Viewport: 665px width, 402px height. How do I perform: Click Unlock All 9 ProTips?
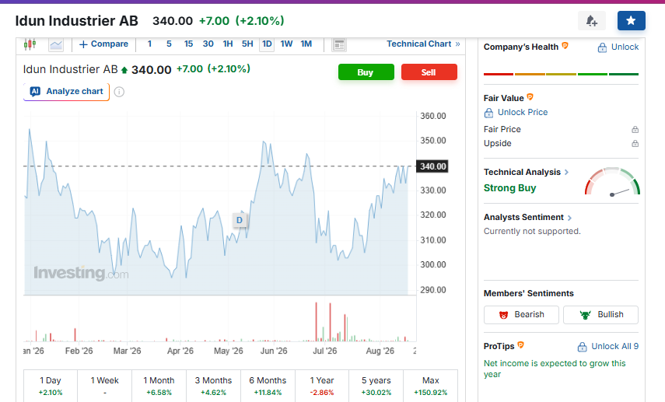pos(607,347)
